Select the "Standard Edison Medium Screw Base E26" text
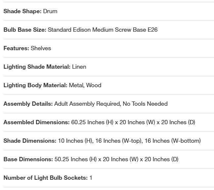 pos(103,30)
